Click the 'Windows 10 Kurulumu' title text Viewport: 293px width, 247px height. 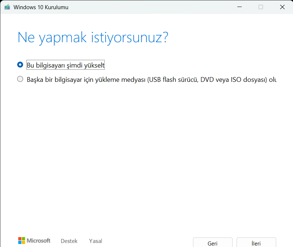(41, 7)
